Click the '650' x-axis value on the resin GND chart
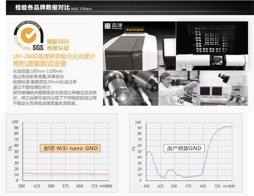The image size is (254, 196). coord(203,186)
